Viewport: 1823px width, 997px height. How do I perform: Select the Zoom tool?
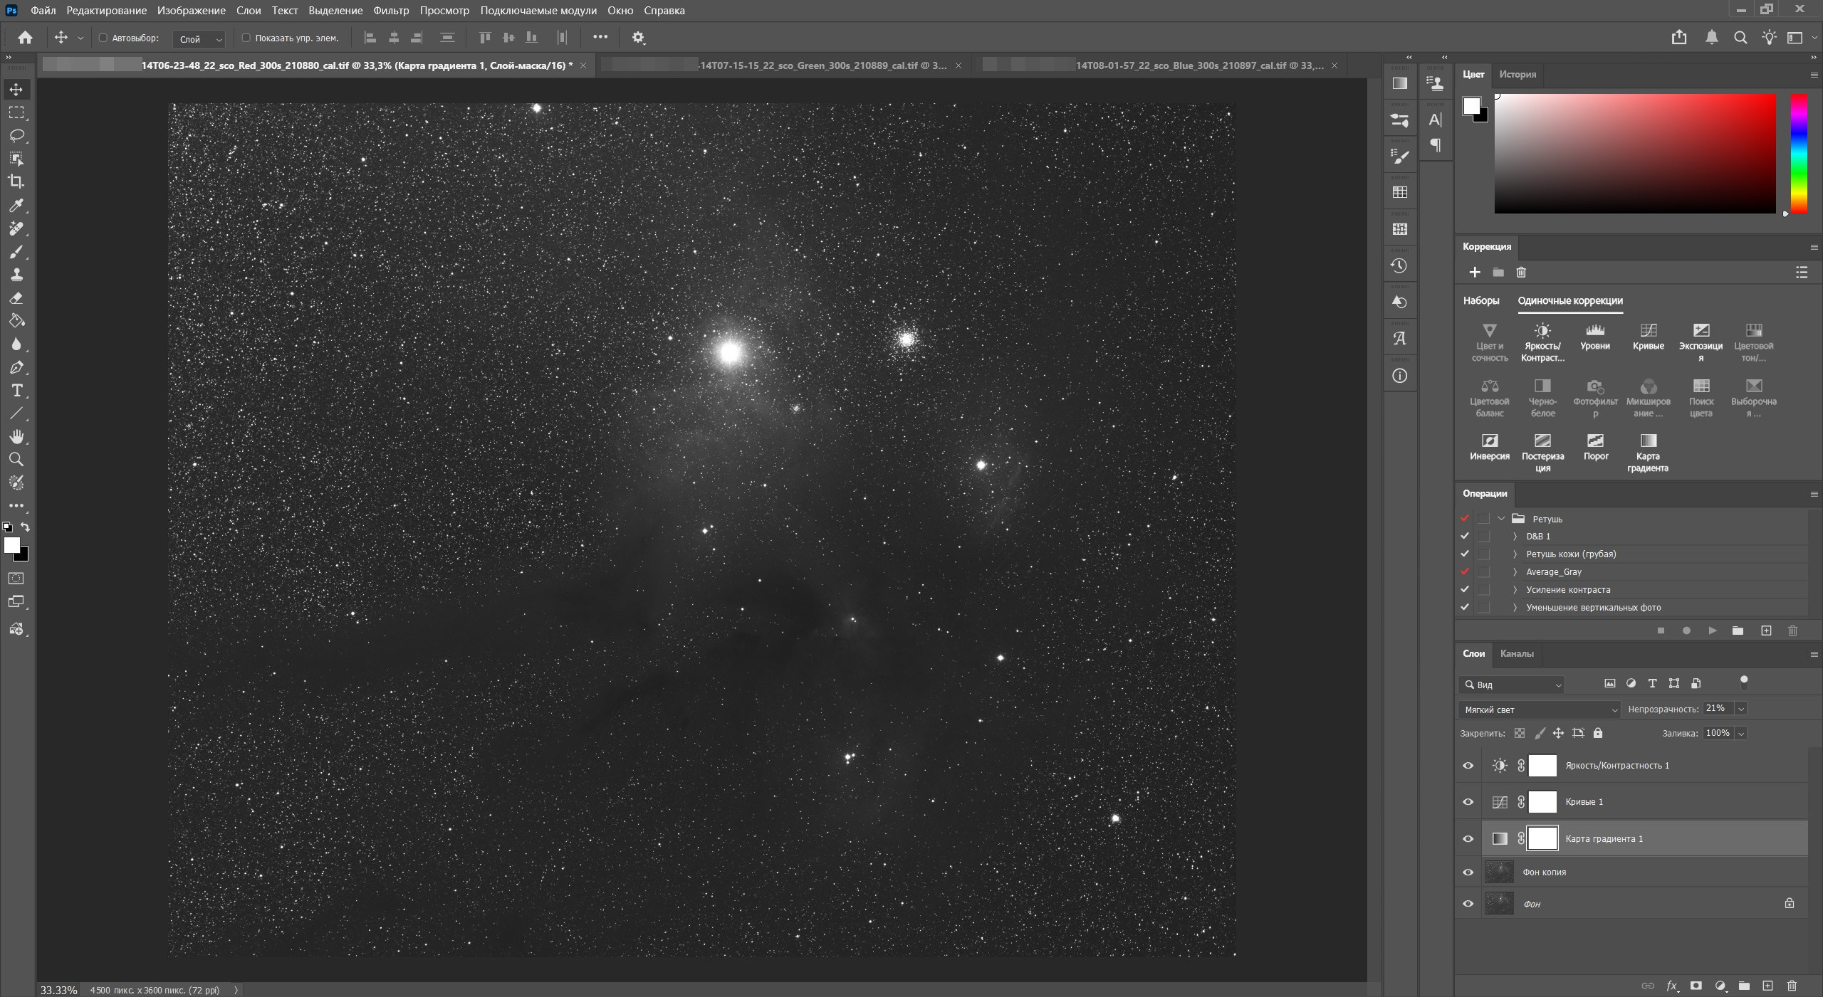pyautogui.click(x=16, y=460)
